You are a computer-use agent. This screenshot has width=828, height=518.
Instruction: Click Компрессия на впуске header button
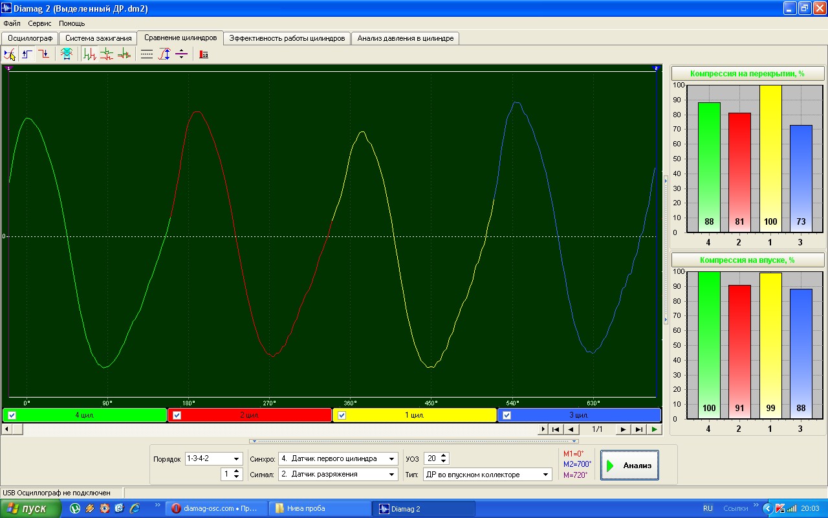[x=747, y=260]
